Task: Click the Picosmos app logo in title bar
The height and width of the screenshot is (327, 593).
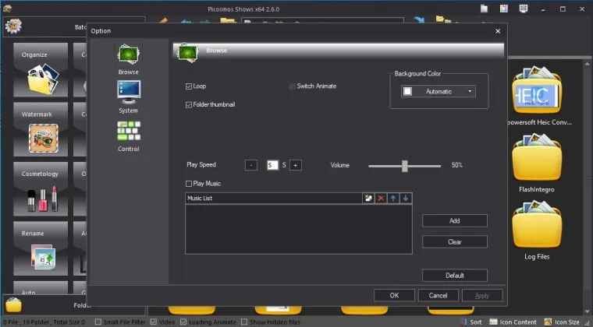Action: pyautogui.click(x=8, y=9)
